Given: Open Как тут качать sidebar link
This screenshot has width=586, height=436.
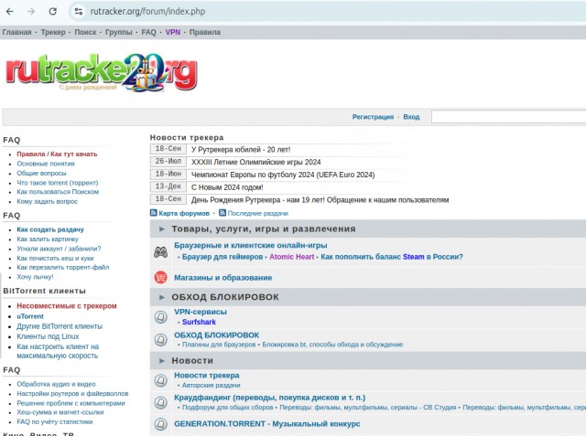Looking at the screenshot, I should (73, 154).
